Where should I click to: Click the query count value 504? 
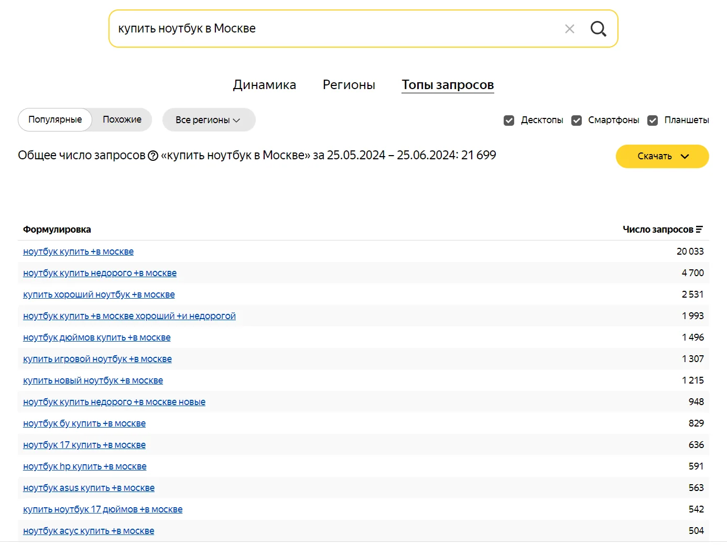[696, 531]
